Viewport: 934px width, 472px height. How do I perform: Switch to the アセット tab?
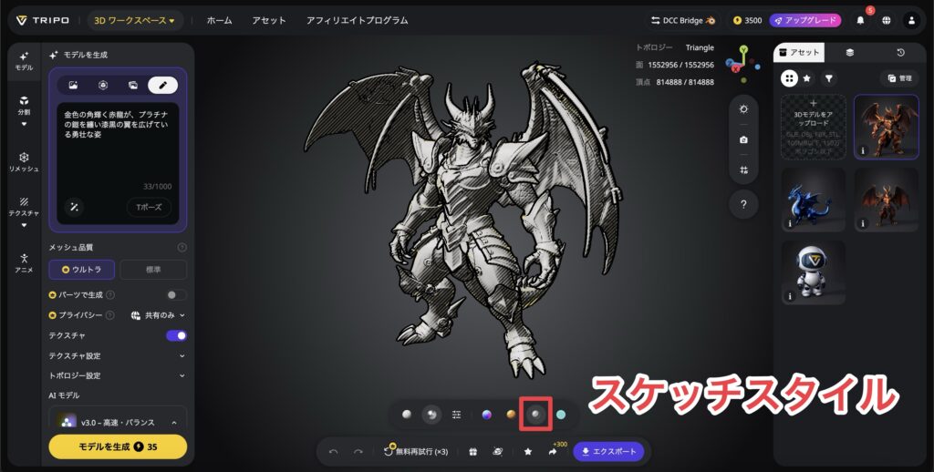799,53
